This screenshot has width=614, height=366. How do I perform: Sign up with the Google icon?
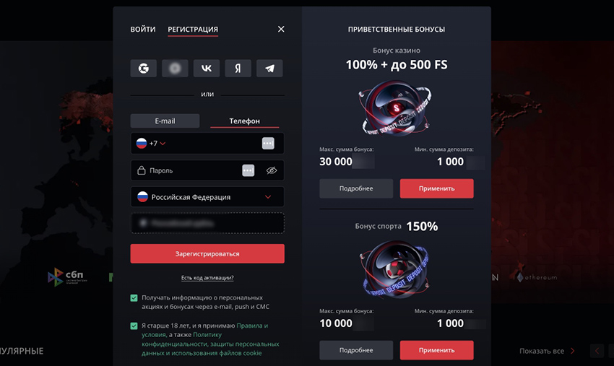pyautogui.click(x=143, y=69)
